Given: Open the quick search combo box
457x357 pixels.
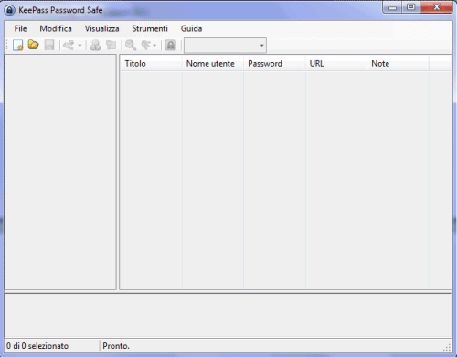Looking at the screenshot, I should point(225,46).
